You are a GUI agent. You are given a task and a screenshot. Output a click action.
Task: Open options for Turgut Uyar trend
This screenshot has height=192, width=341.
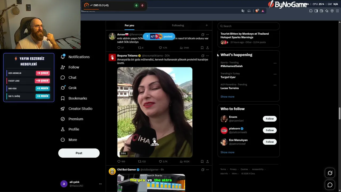[275, 74]
